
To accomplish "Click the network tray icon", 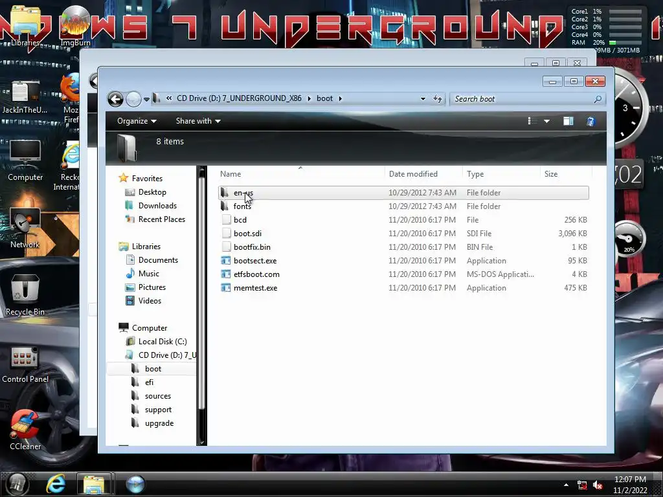I will pyautogui.click(x=582, y=485).
